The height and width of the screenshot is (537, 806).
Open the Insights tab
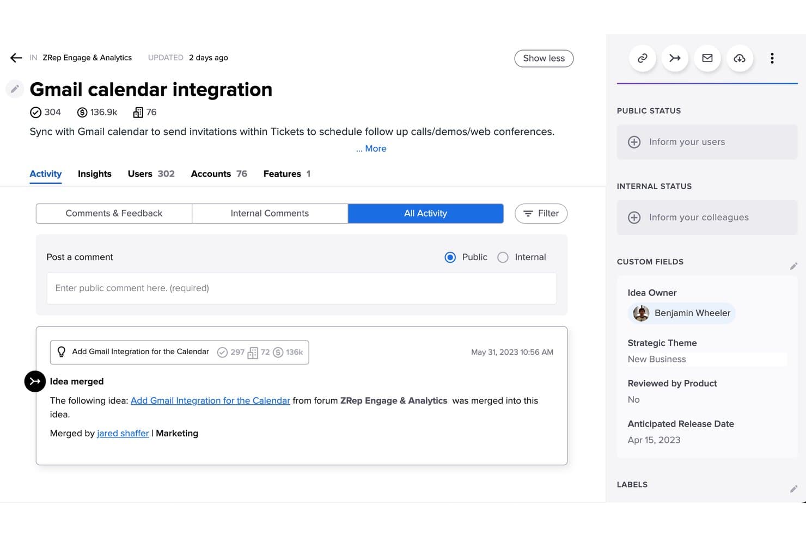[x=95, y=174]
